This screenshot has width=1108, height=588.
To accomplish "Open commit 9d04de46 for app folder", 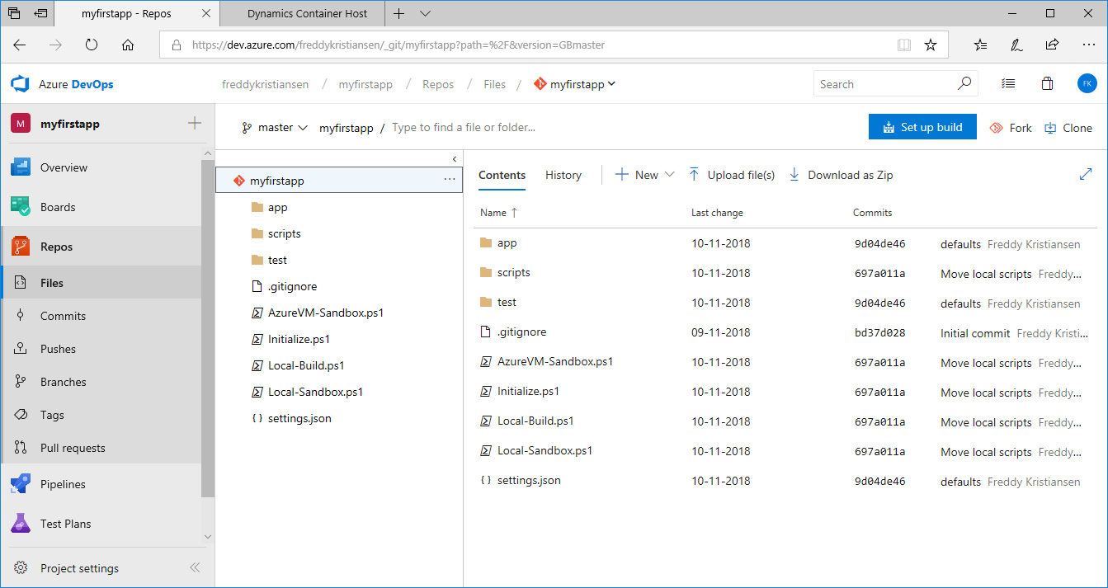I will (879, 244).
